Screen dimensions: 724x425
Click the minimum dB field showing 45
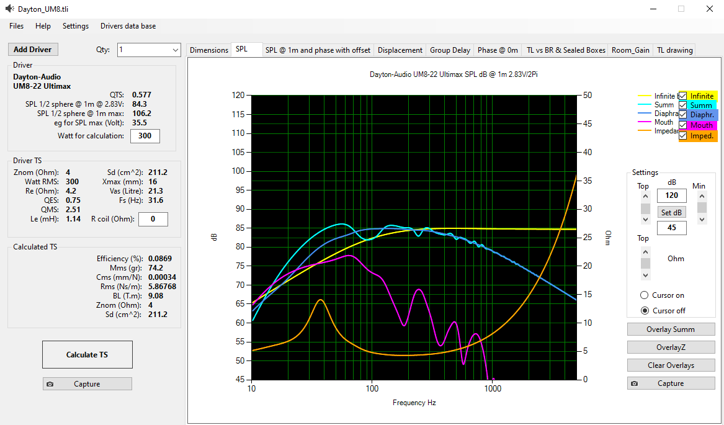click(672, 228)
